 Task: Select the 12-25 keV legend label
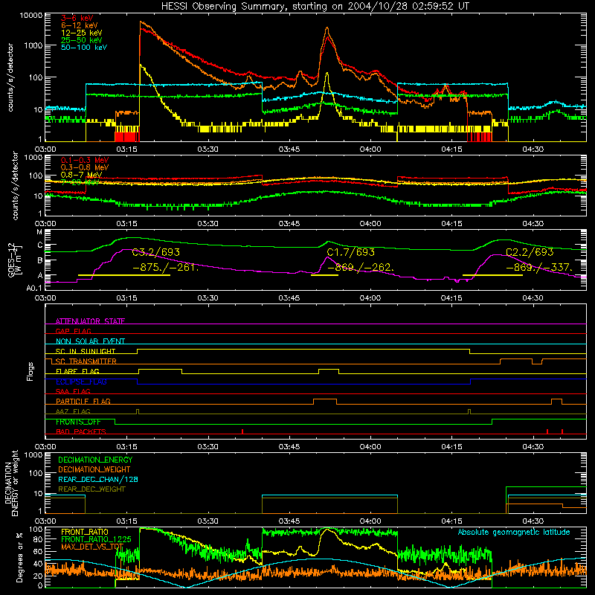pos(82,33)
